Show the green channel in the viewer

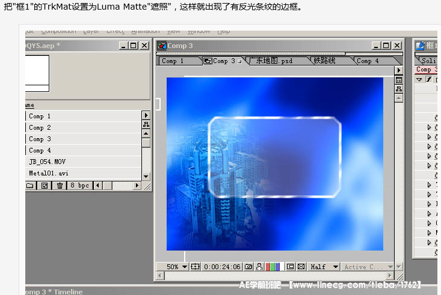[x=273, y=267]
